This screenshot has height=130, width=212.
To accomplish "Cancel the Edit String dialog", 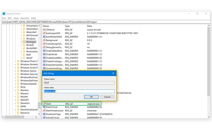I will (x=107, y=97).
